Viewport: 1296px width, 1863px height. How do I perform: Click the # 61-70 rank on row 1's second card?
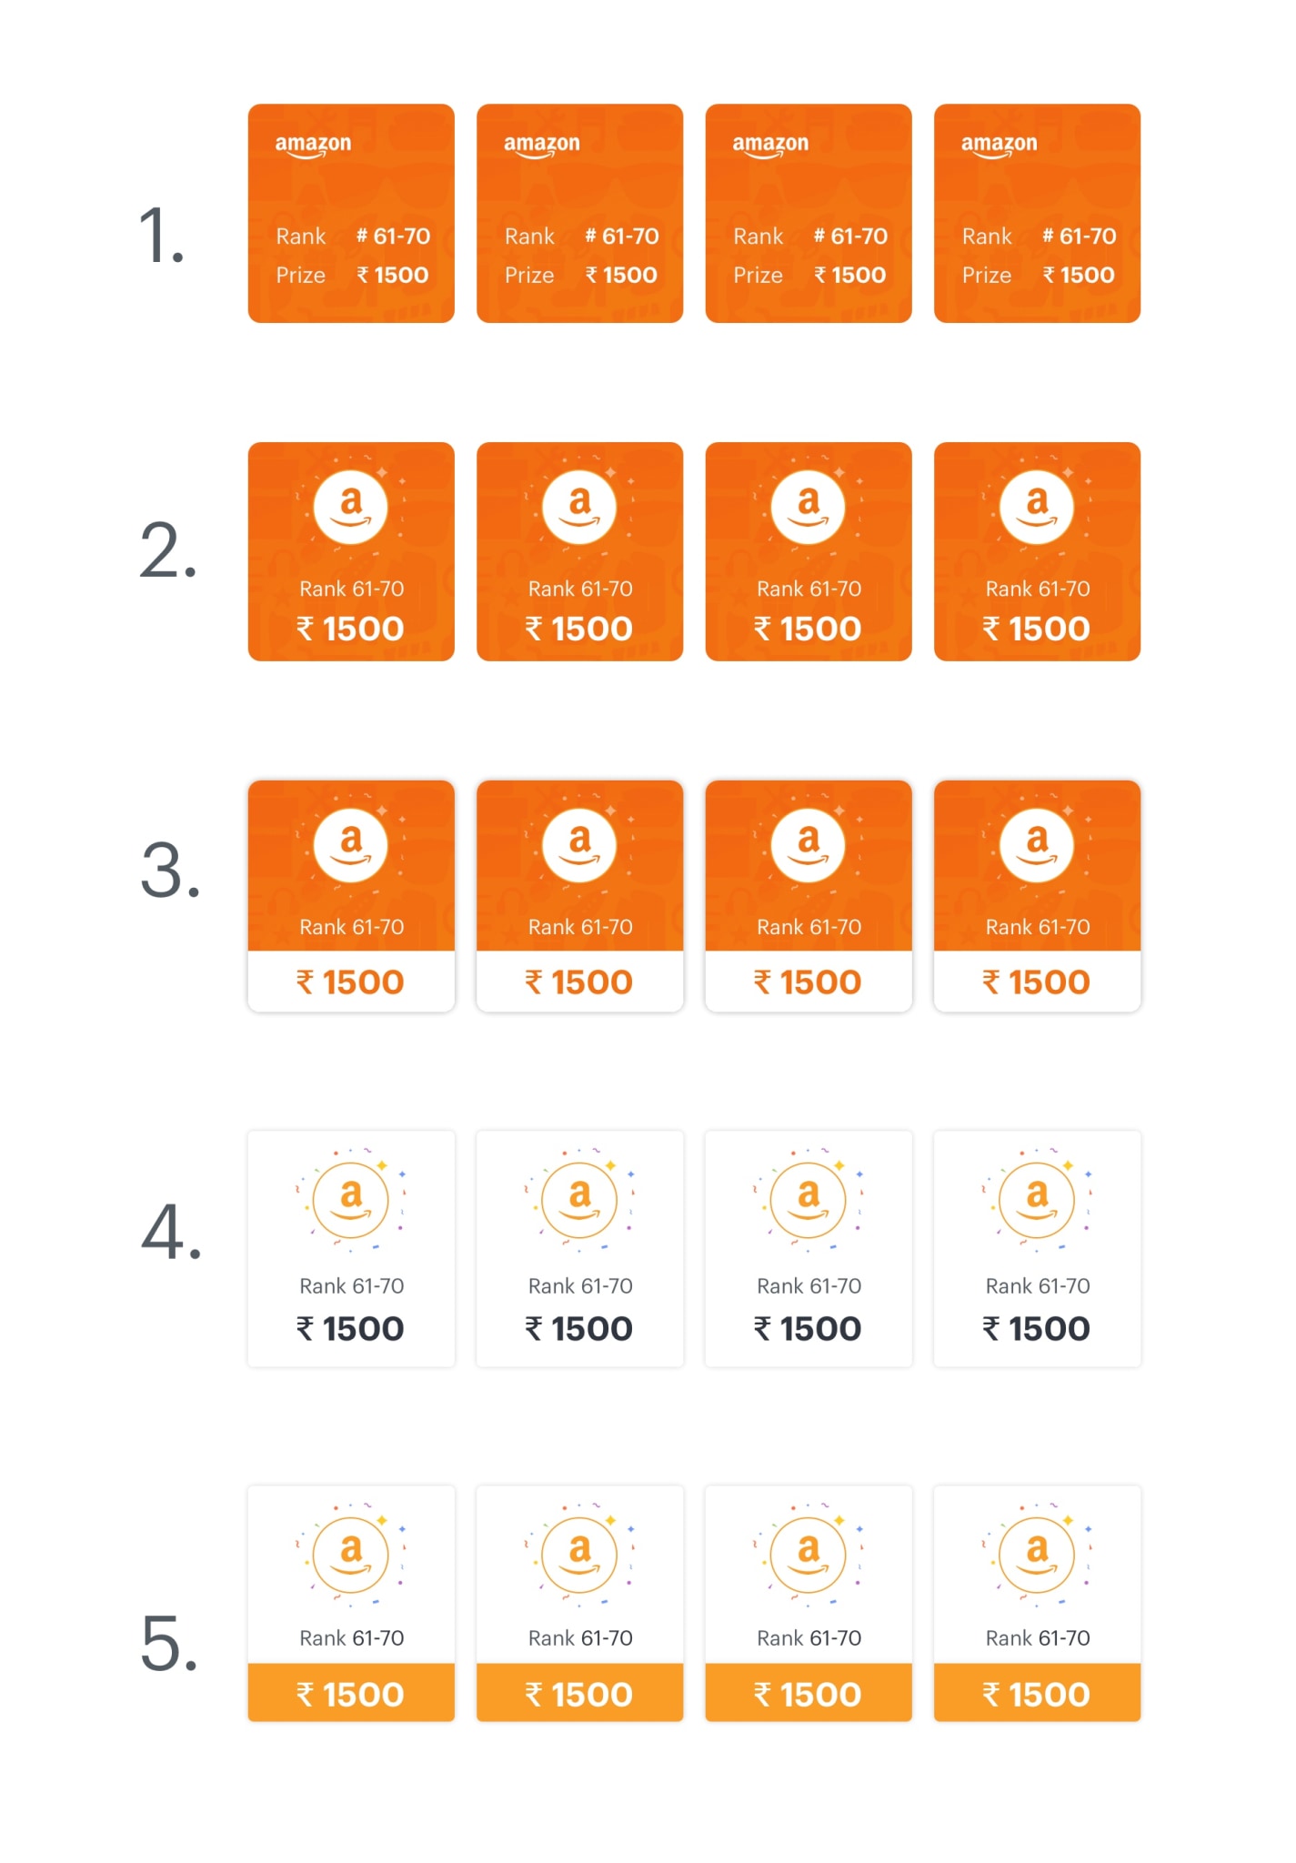[x=622, y=237]
